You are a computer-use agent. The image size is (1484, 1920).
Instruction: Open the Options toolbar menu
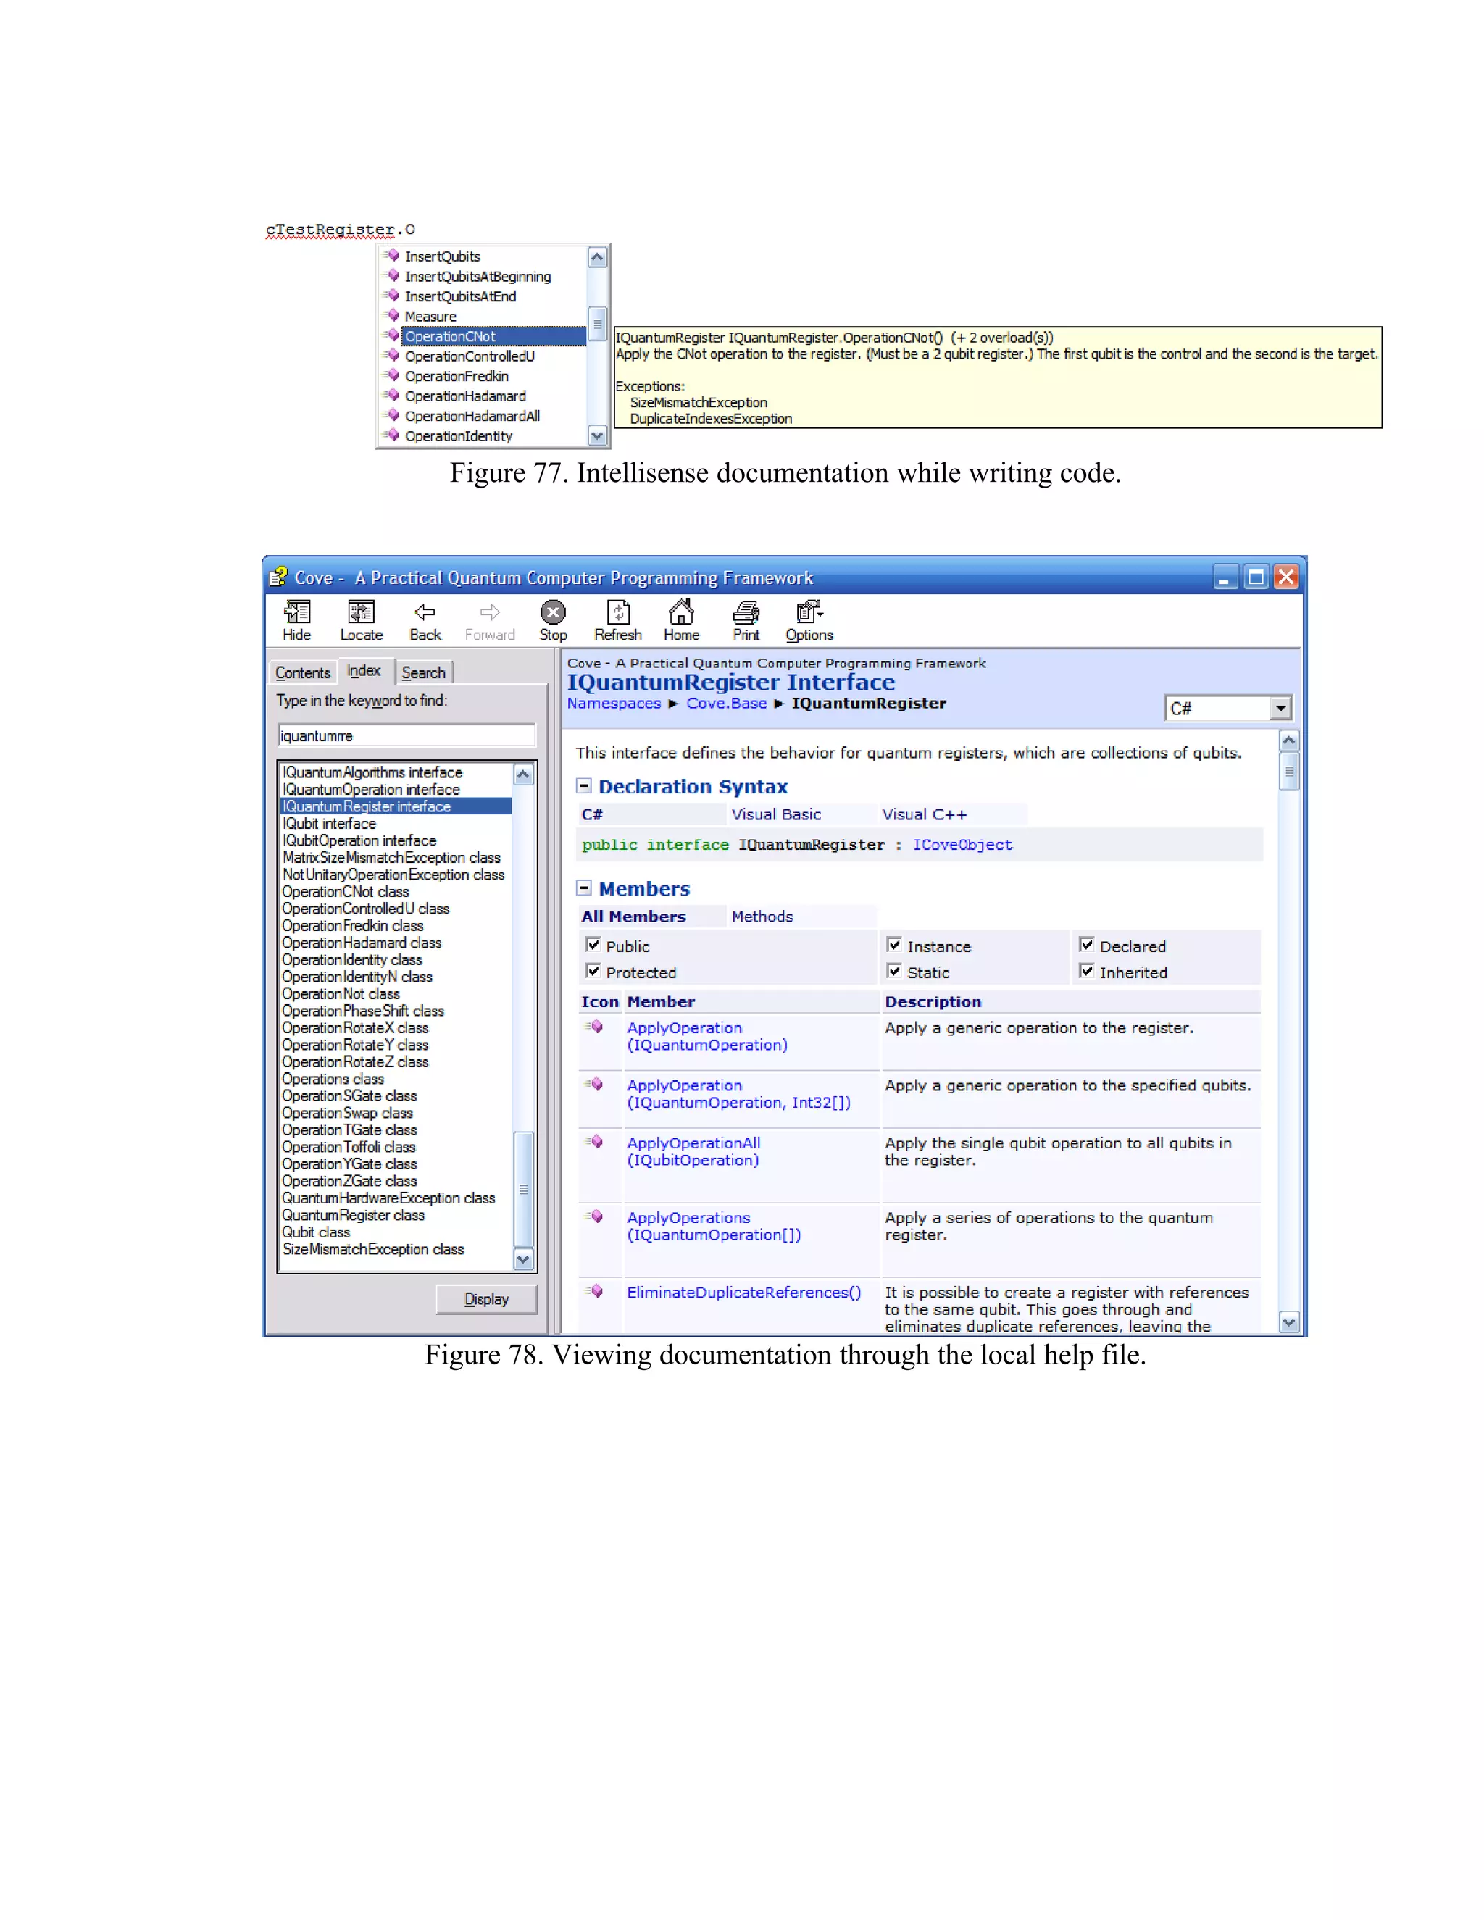809,619
